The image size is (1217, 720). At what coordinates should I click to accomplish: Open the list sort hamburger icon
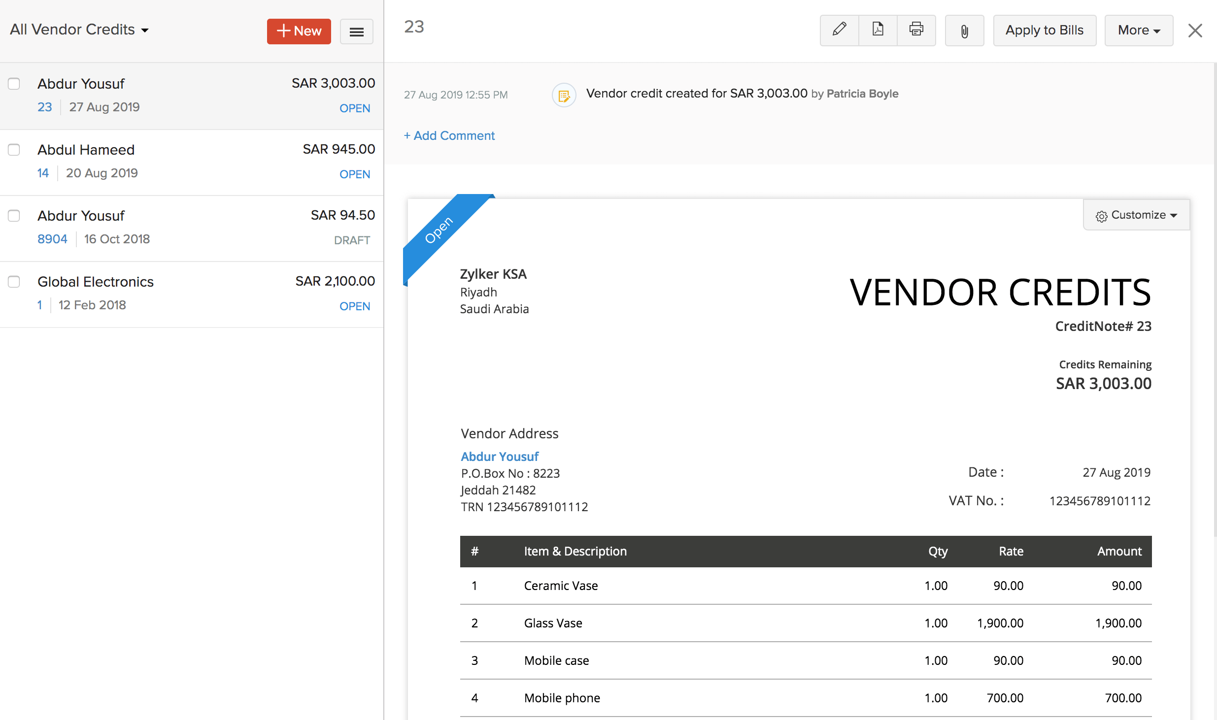[356, 31]
